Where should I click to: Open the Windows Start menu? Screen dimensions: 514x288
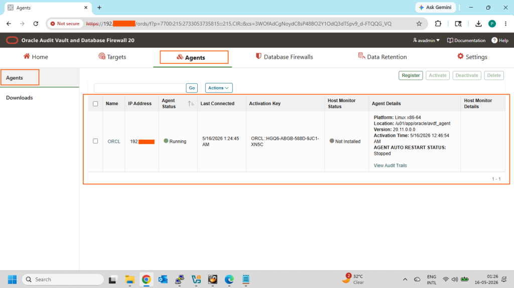tap(12, 279)
